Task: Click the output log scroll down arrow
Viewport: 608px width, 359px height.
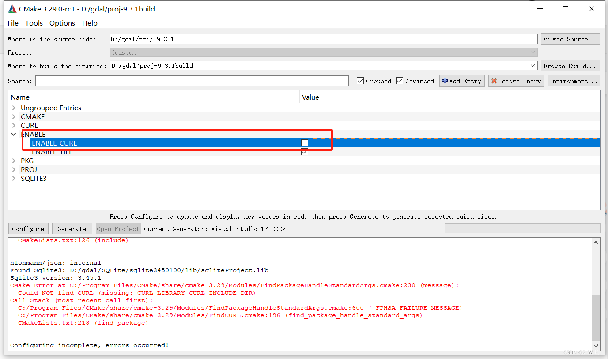Action: pyautogui.click(x=596, y=346)
